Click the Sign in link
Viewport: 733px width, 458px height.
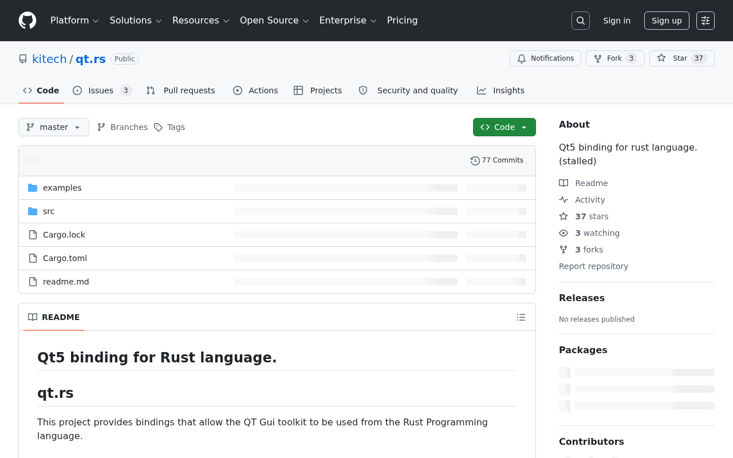pyautogui.click(x=617, y=21)
